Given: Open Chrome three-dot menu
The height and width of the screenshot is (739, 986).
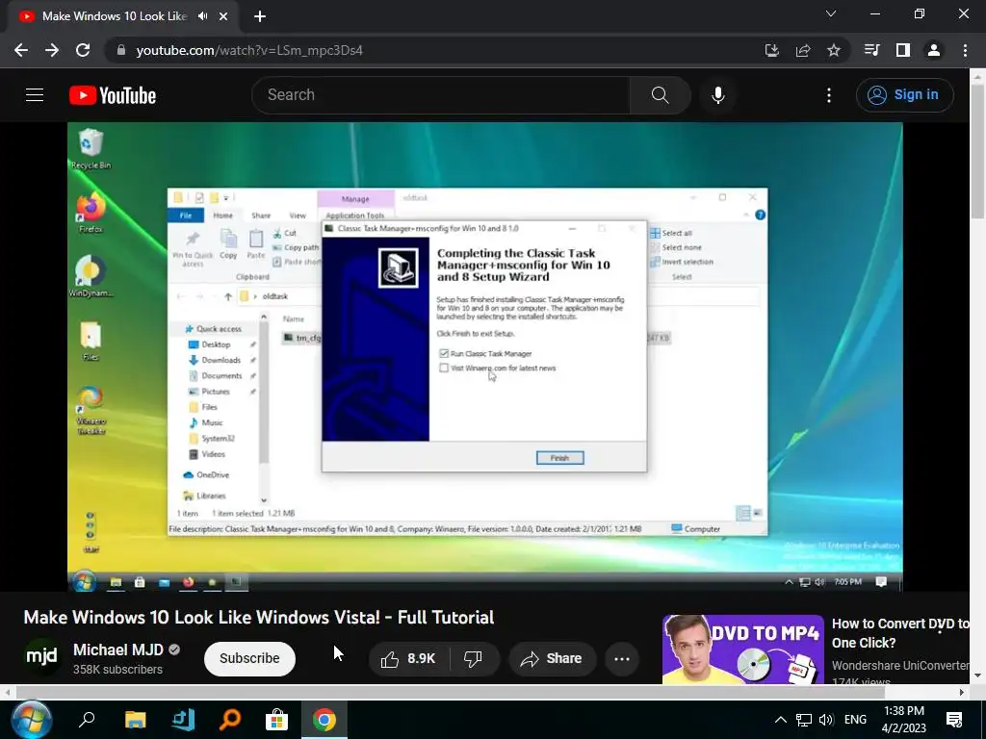Looking at the screenshot, I should pyautogui.click(x=965, y=50).
